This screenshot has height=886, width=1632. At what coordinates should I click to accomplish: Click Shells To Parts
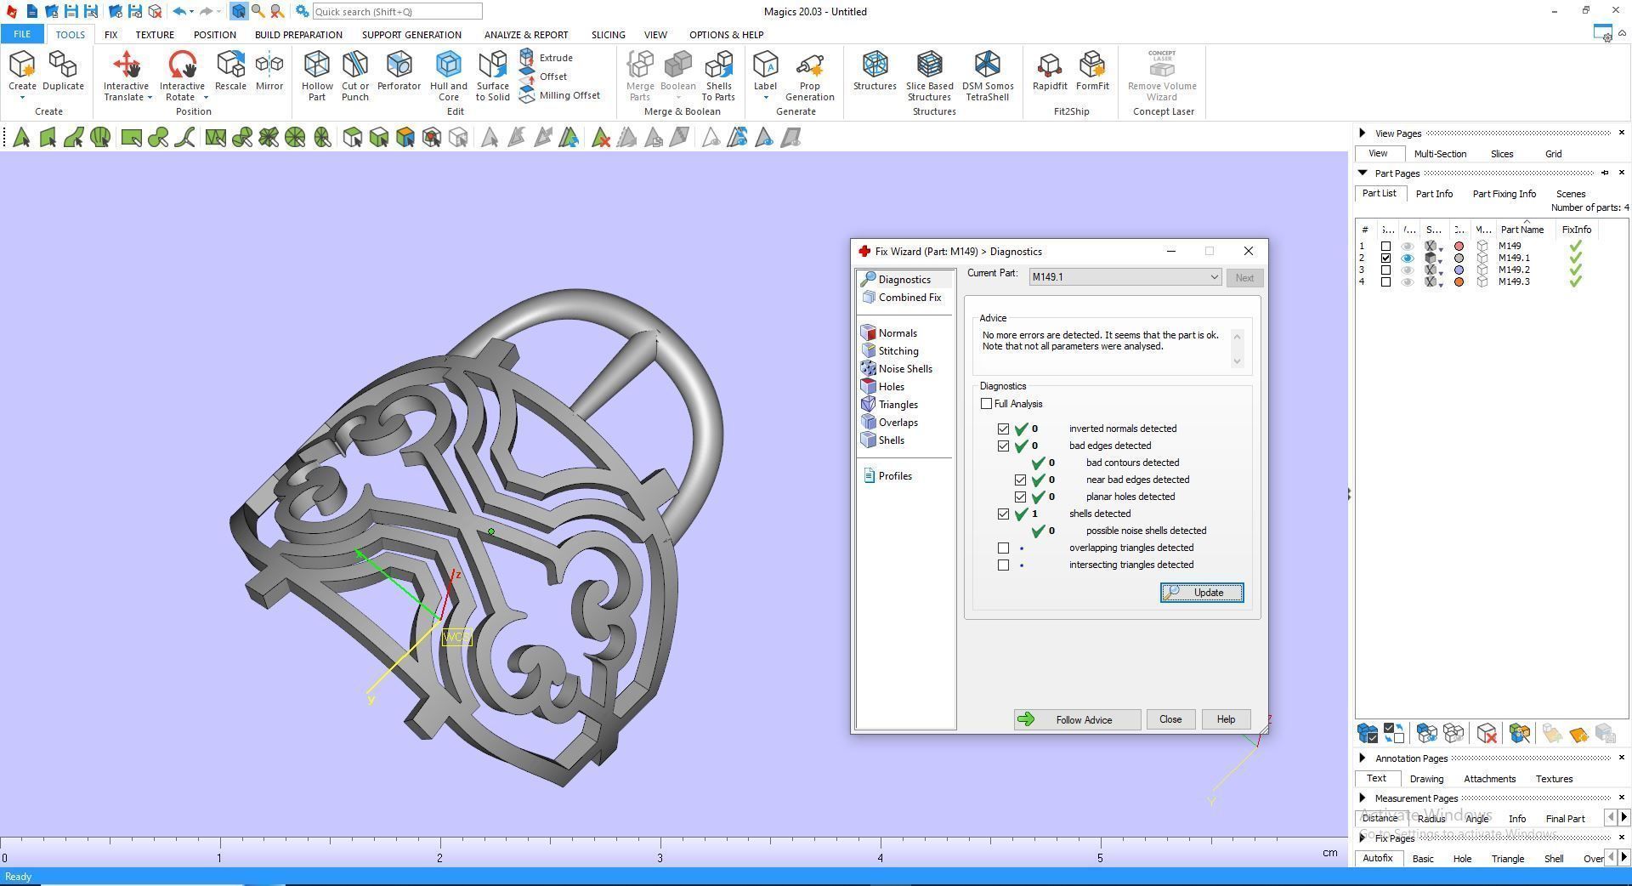718,76
